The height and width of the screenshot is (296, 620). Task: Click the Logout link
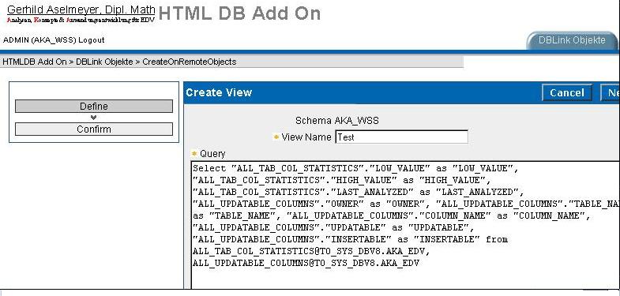[x=92, y=40]
